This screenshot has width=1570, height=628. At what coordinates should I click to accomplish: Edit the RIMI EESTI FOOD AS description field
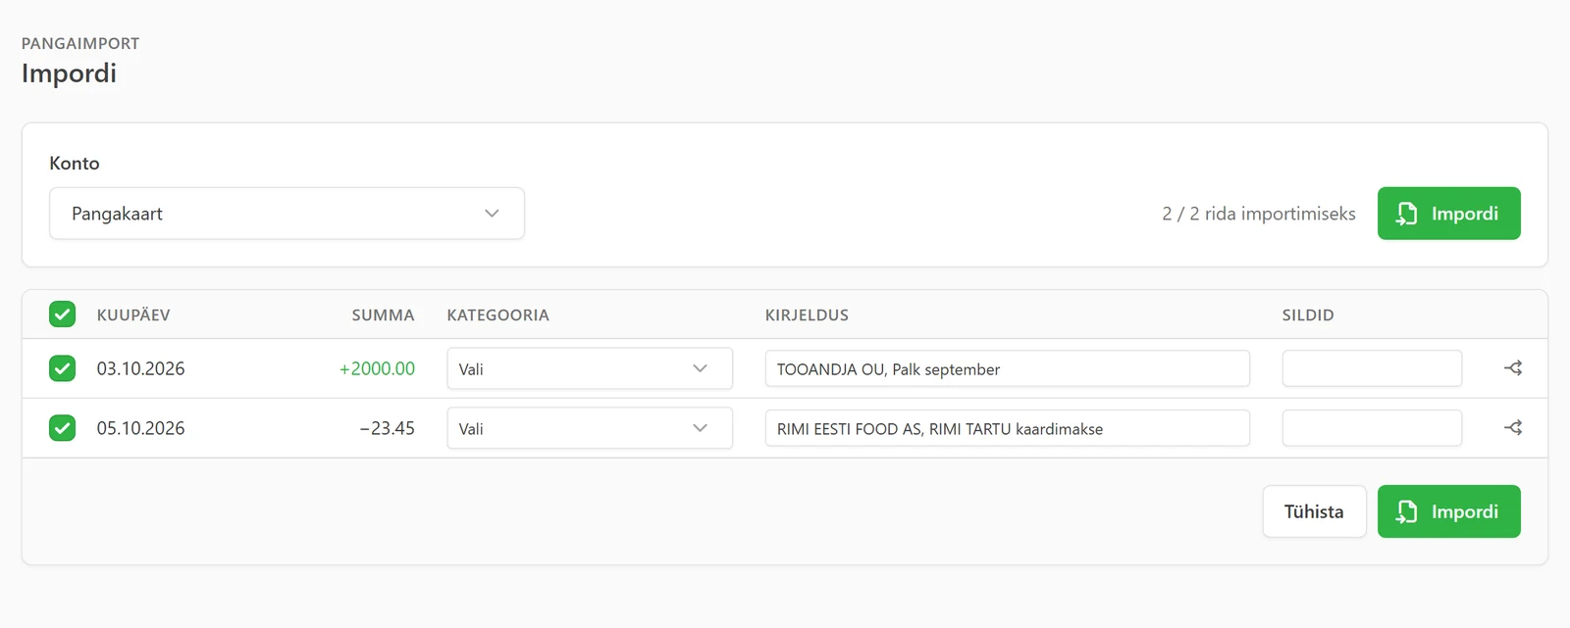tap(1008, 428)
